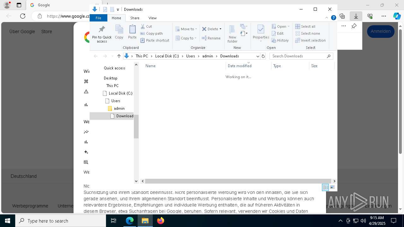Viewport: 404px width, 227px height.
Task: Open the Windows Start menu
Action: pos(7,221)
